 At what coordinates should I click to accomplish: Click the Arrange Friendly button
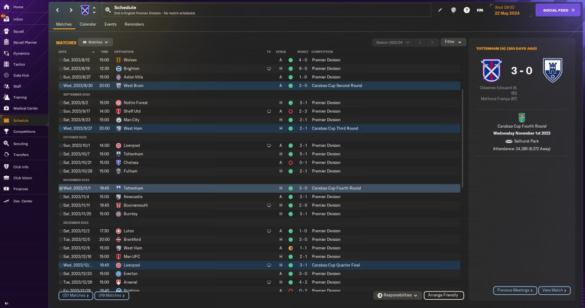pos(444,295)
